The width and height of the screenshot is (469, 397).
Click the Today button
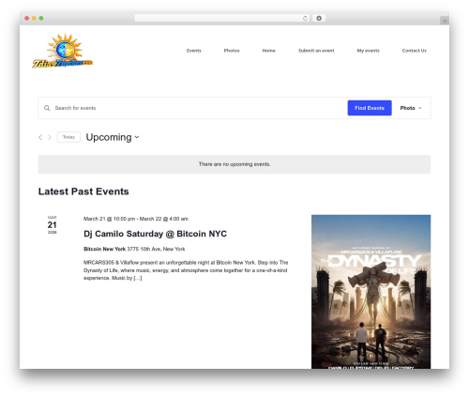[68, 137]
